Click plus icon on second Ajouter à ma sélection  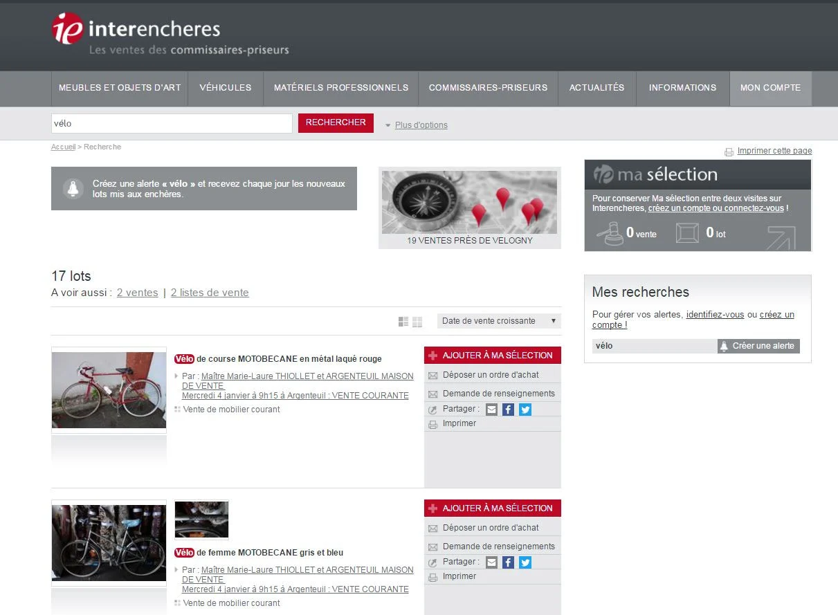point(433,508)
